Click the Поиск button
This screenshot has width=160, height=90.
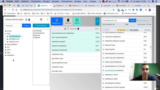click(132, 20)
